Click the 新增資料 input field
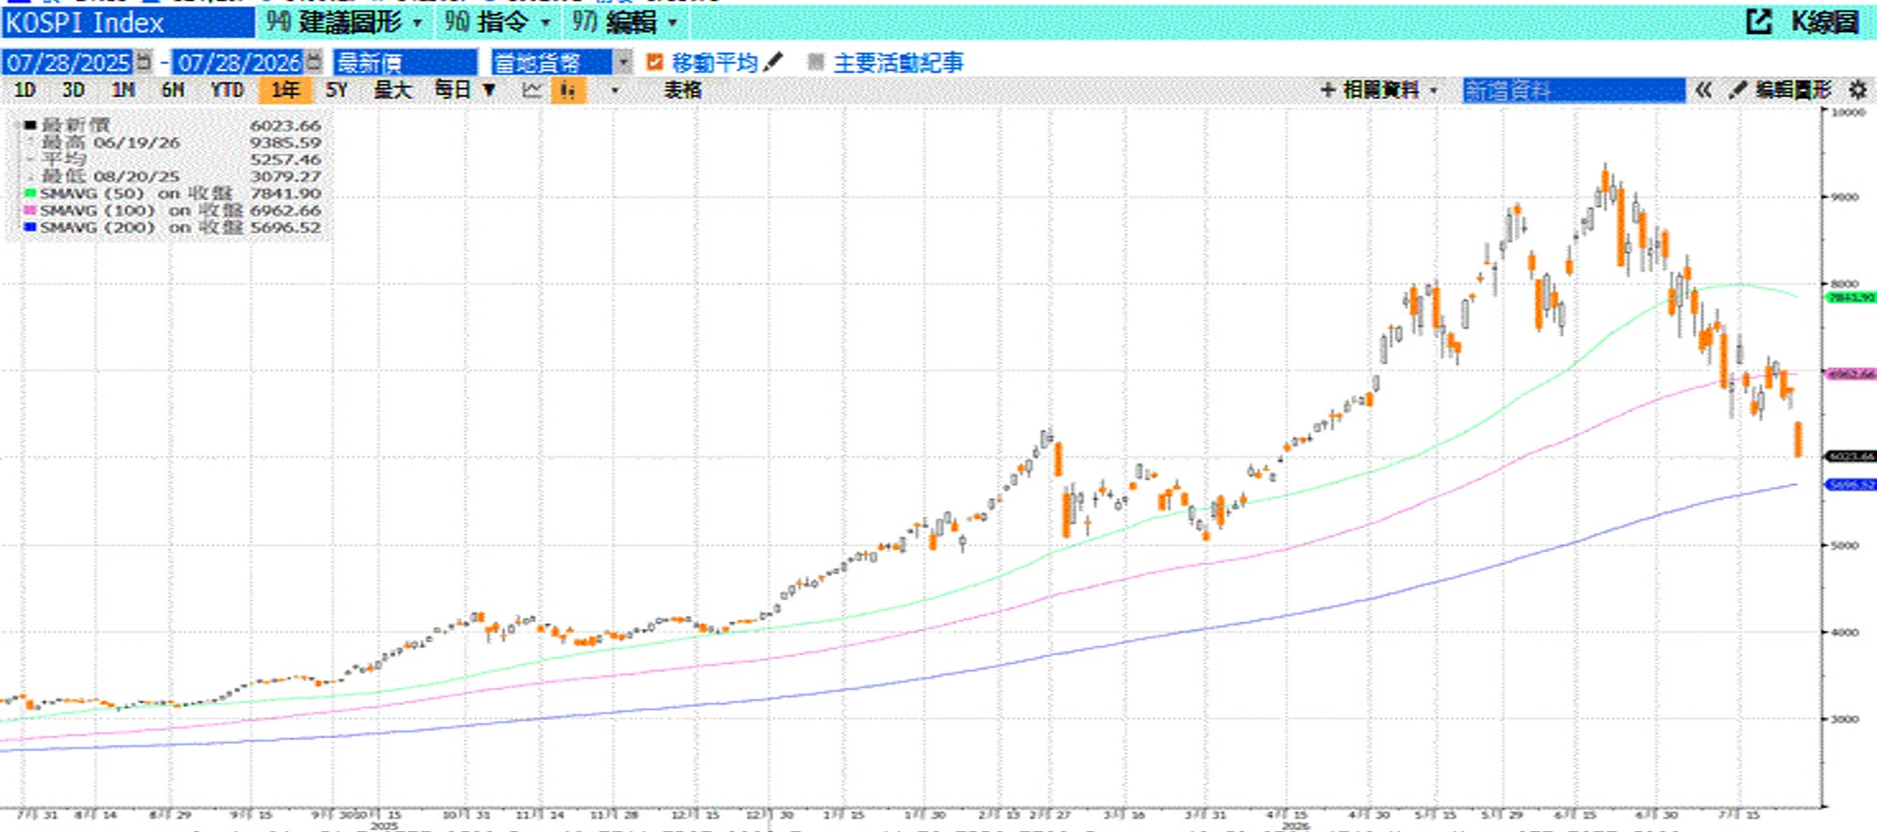The width and height of the screenshot is (1877, 832). 1574,90
